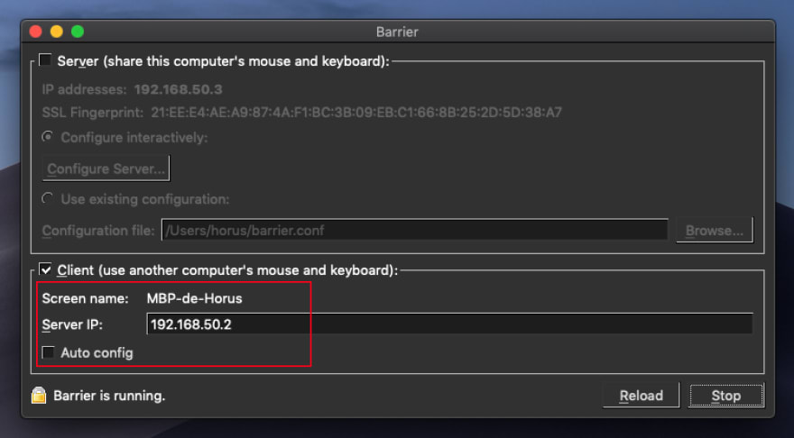The height and width of the screenshot is (438, 794).
Task: Click the Reload button
Action: (641, 396)
